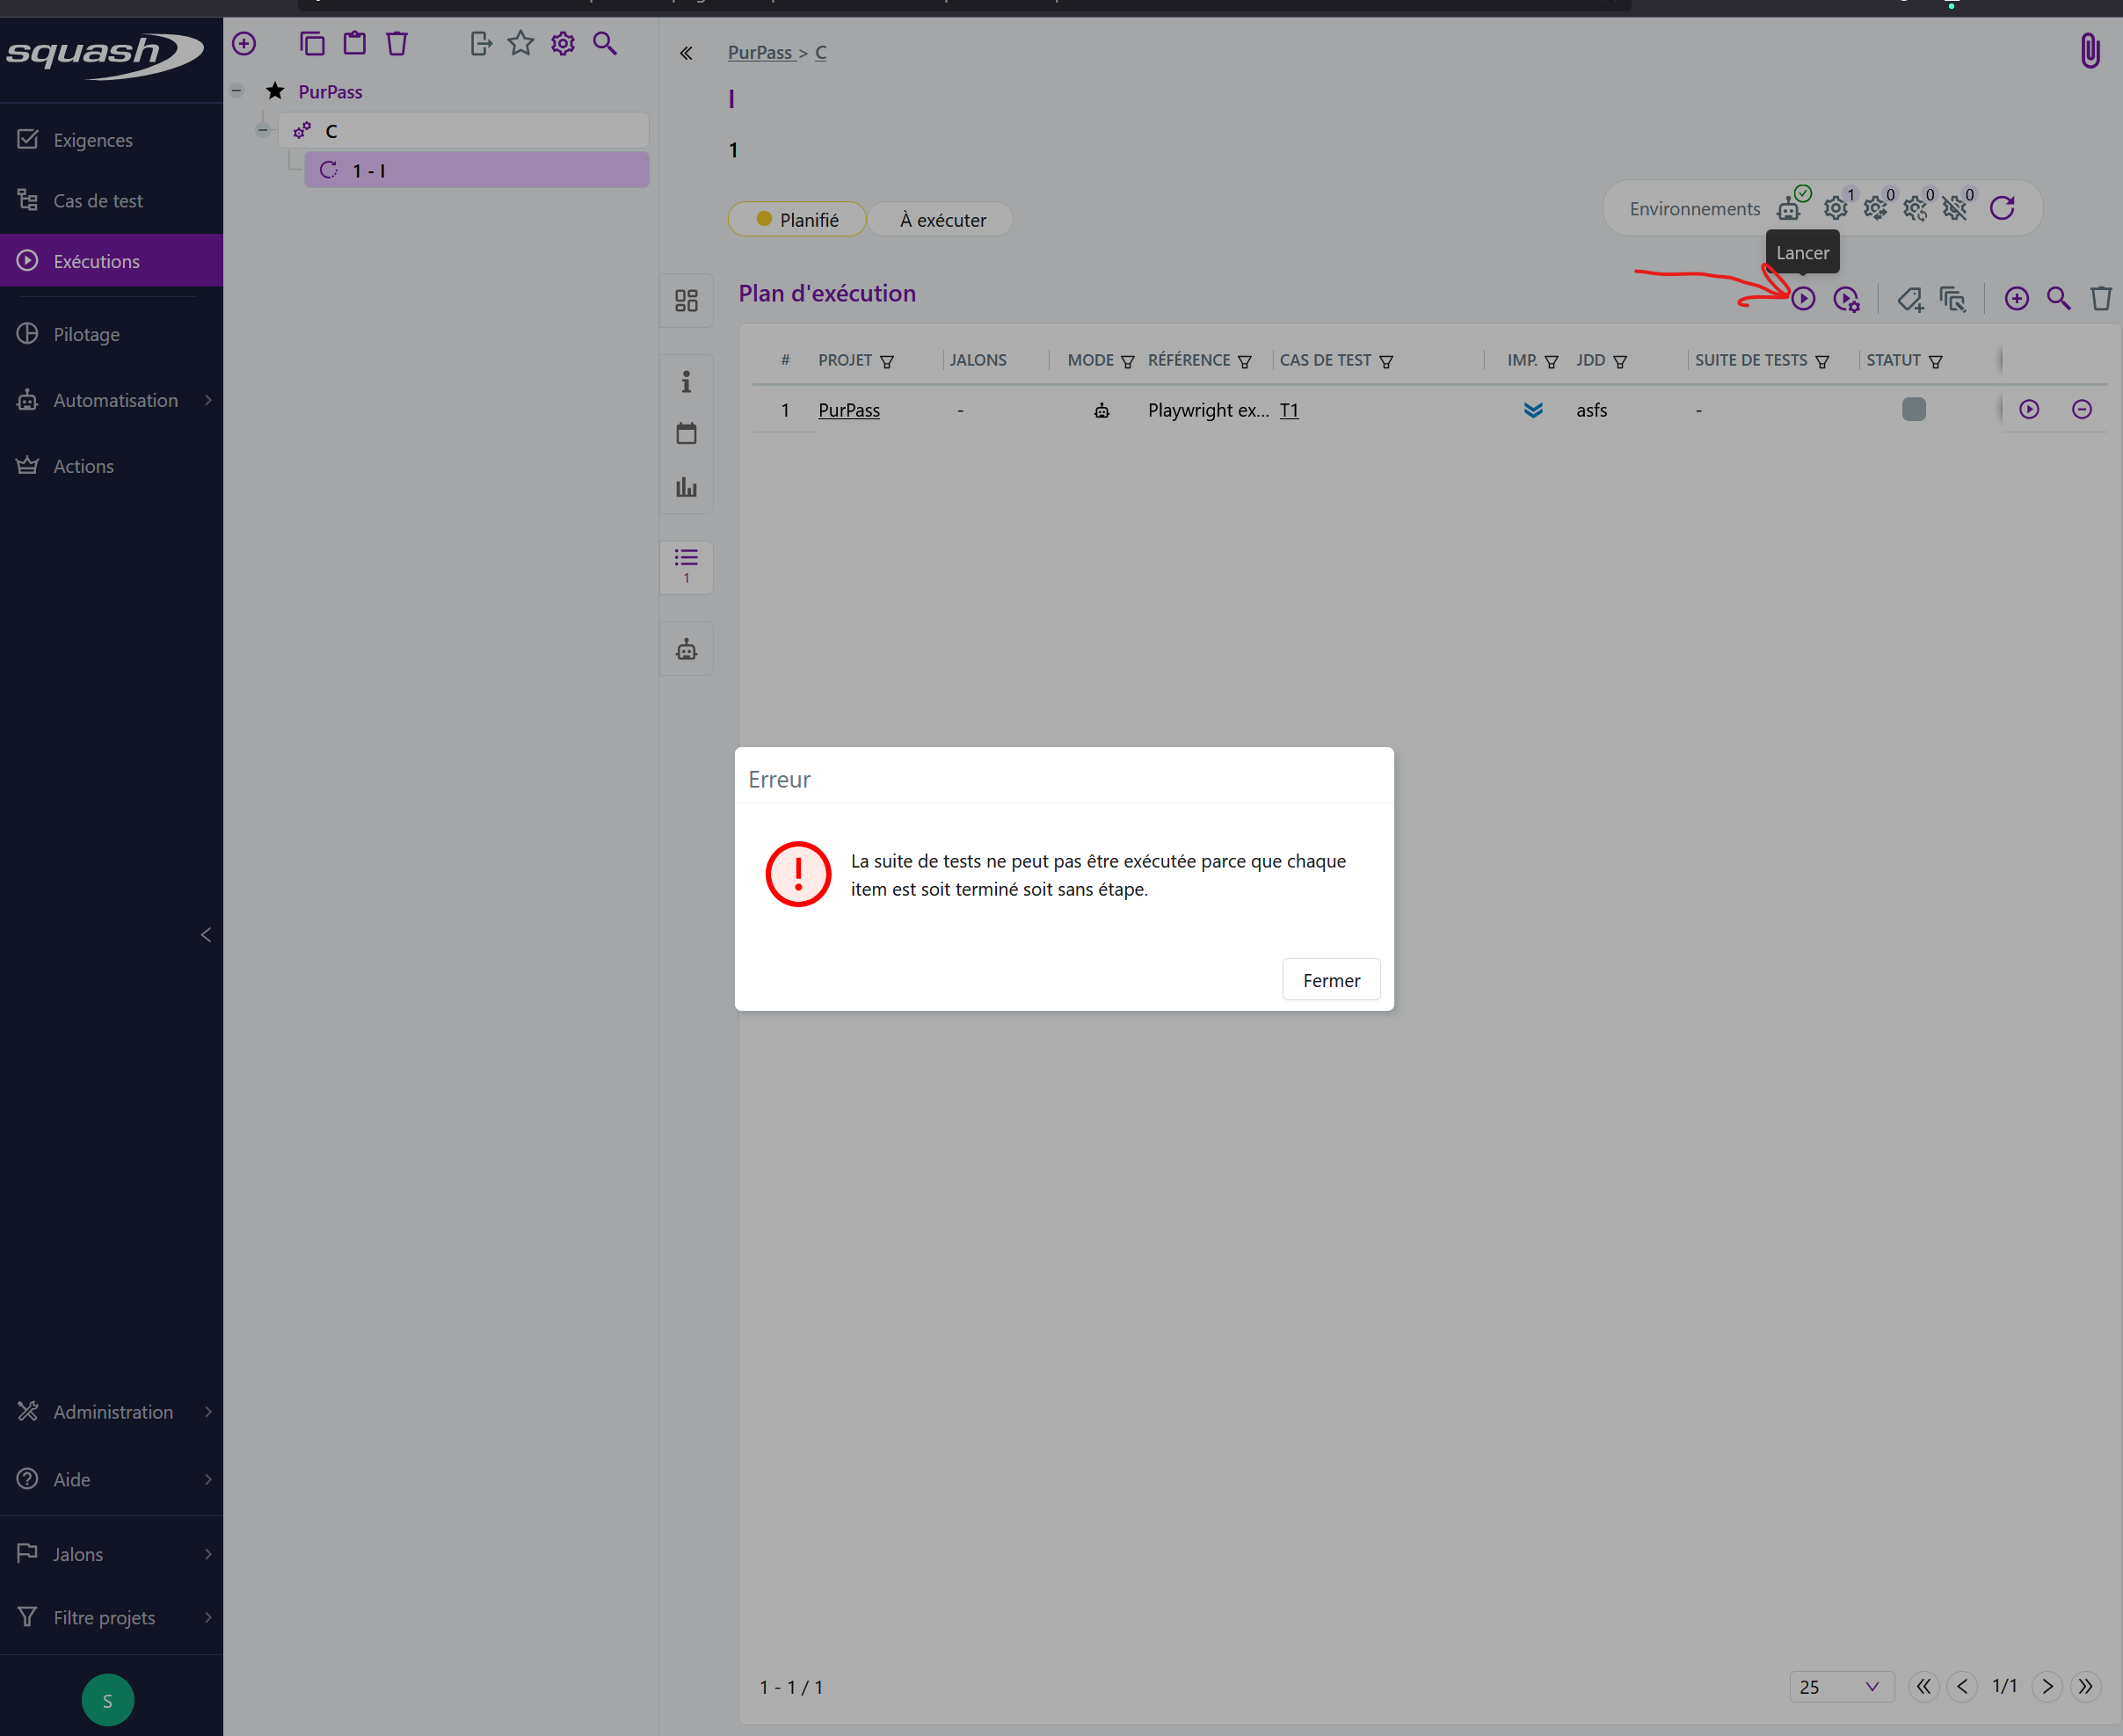Viewport: 2123px width, 1736px height.
Task: Open the dashboard grid panel icon
Action: [x=686, y=300]
